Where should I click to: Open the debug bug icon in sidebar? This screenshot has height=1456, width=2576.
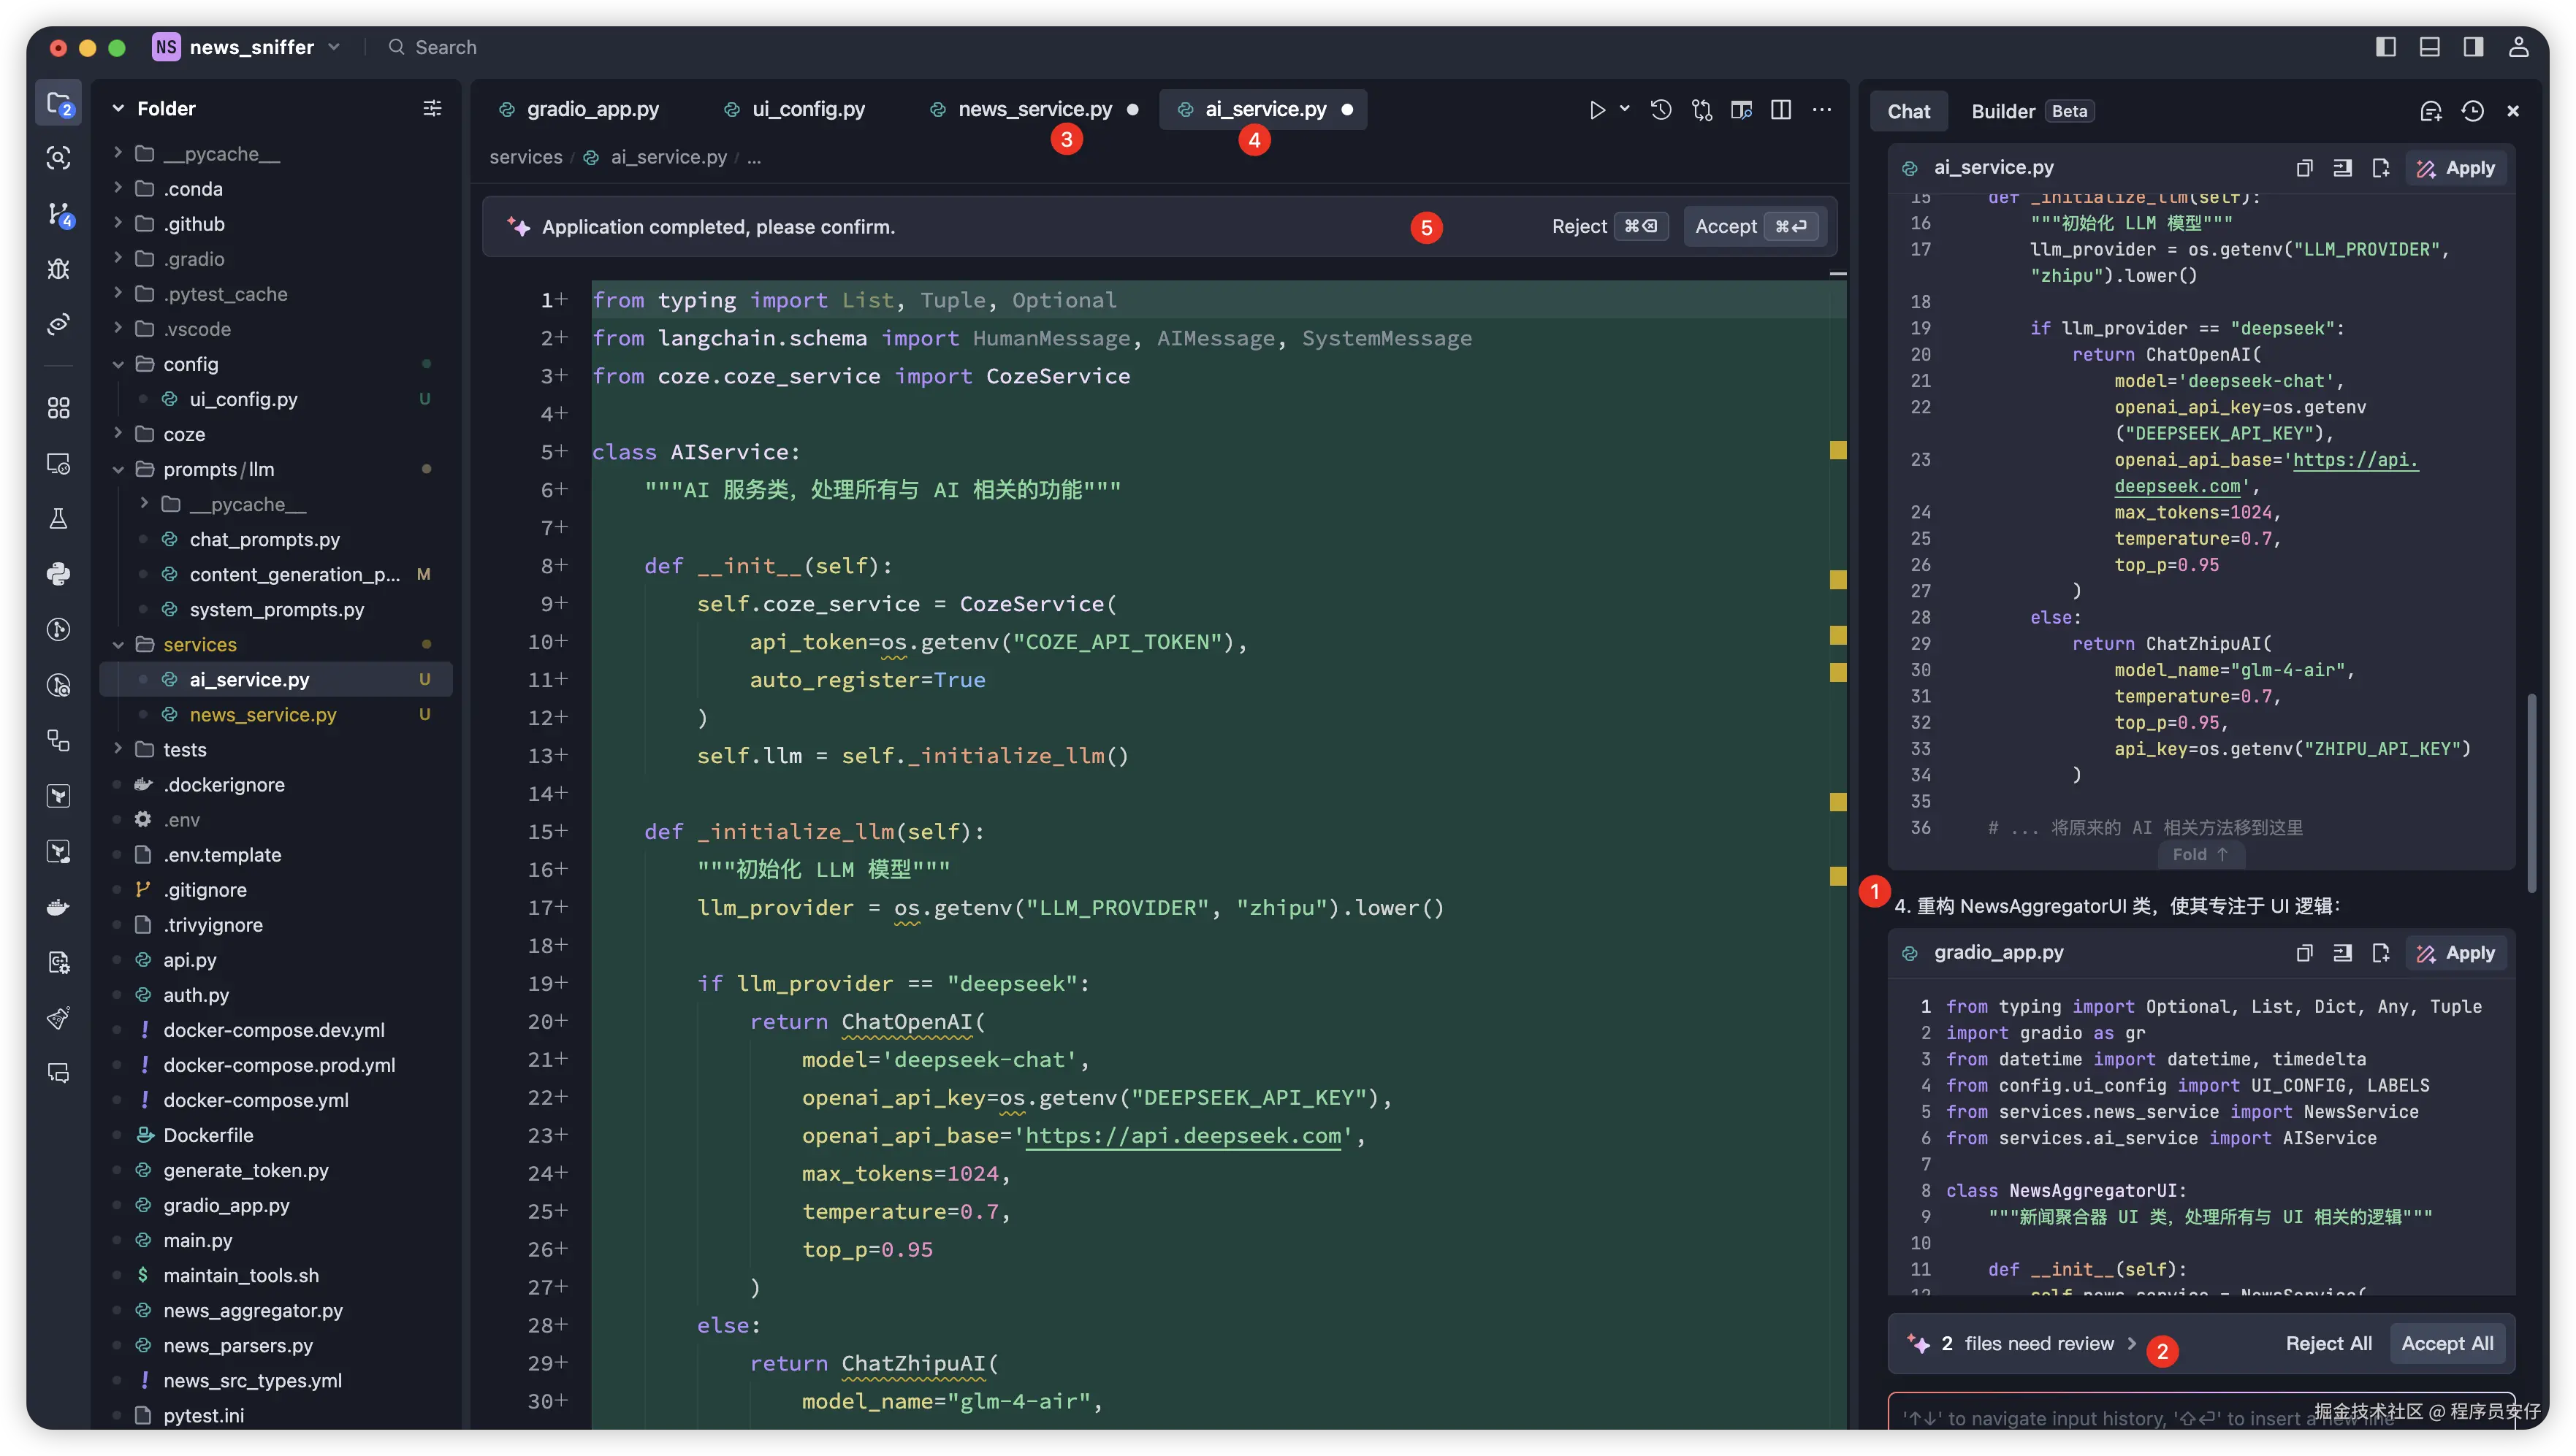click(x=59, y=268)
